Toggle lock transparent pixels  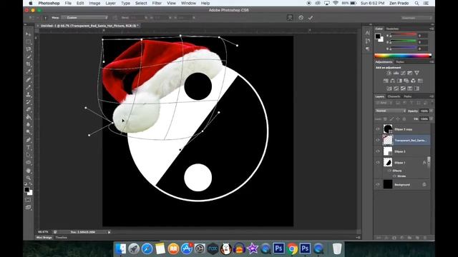point(385,119)
